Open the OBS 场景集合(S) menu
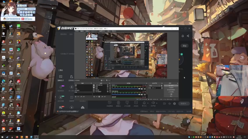 (x=102, y=31)
